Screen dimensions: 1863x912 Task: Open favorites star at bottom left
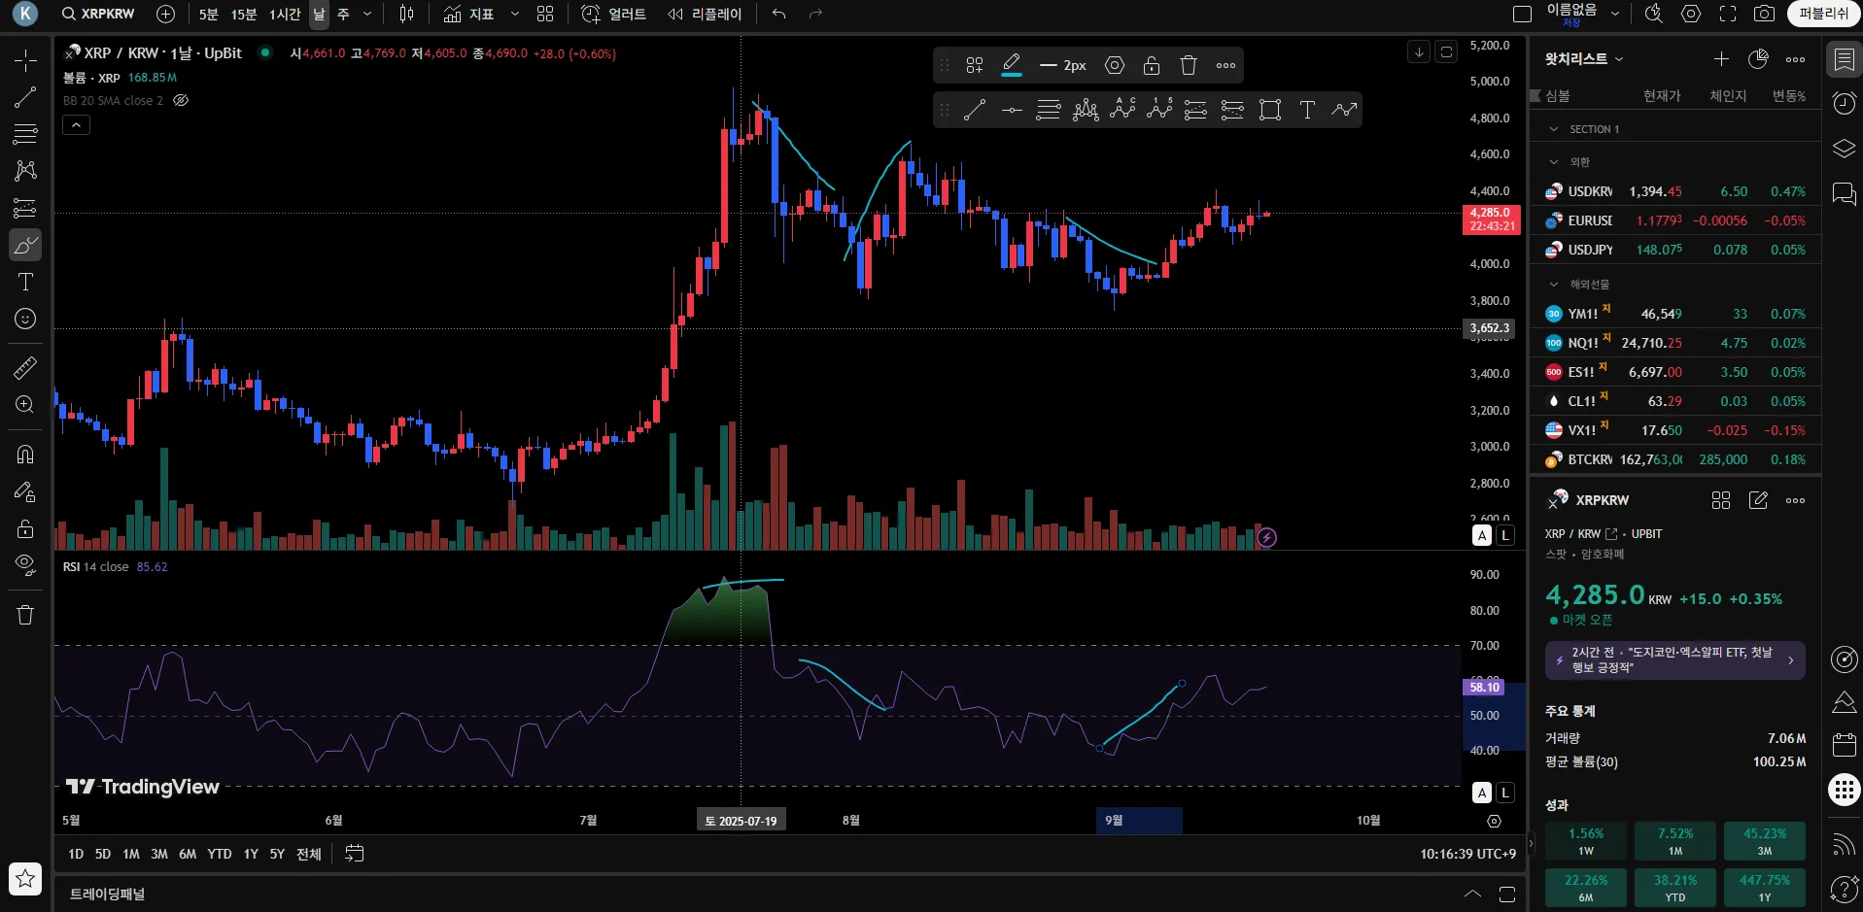click(25, 879)
